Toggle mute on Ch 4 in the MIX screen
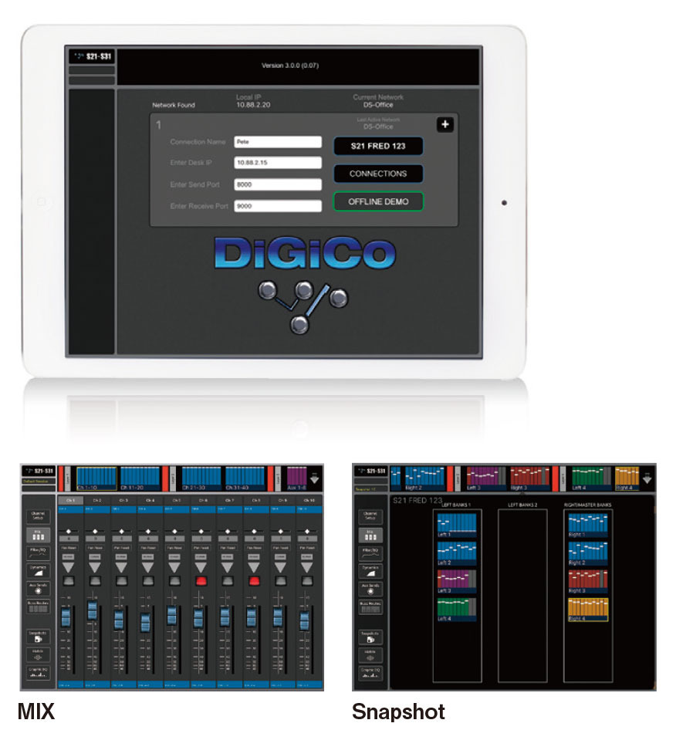The width and height of the screenshot is (676, 730). coord(148,580)
